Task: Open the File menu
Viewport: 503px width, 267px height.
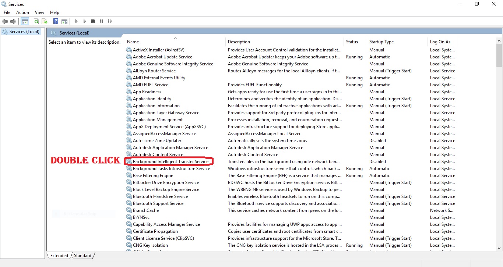Action: pyautogui.click(x=7, y=12)
